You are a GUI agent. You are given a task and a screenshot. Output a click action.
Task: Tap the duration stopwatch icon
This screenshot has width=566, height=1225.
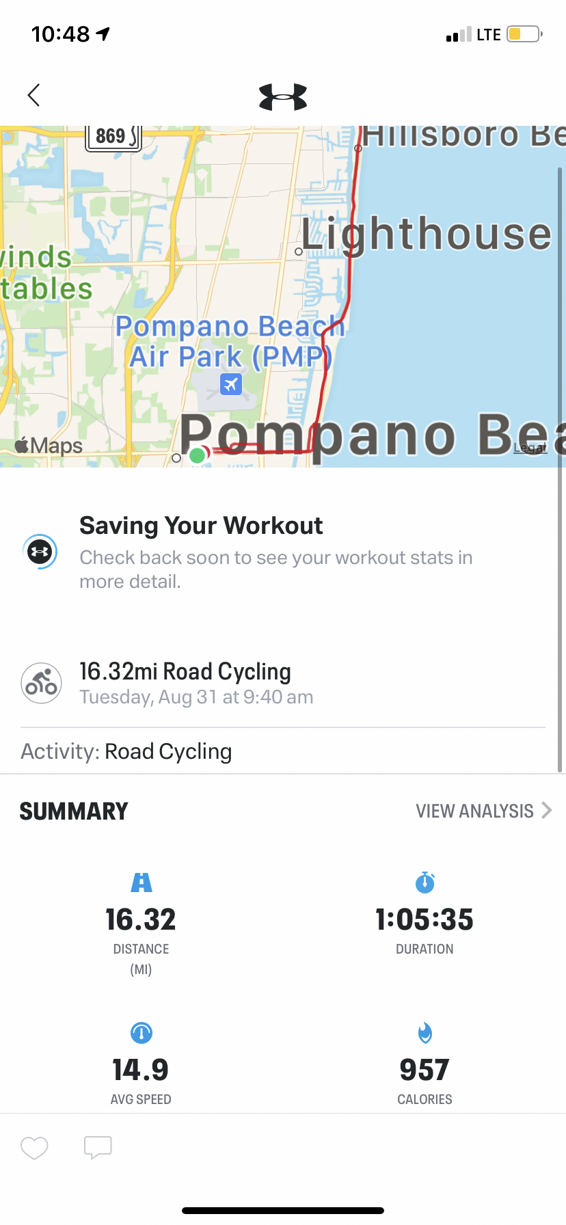(425, 883)
